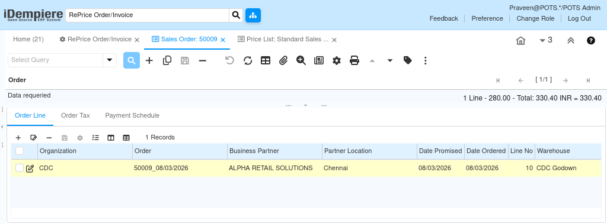
Task: Click the Find Record toolbar icon
Action: pos(132,60)
